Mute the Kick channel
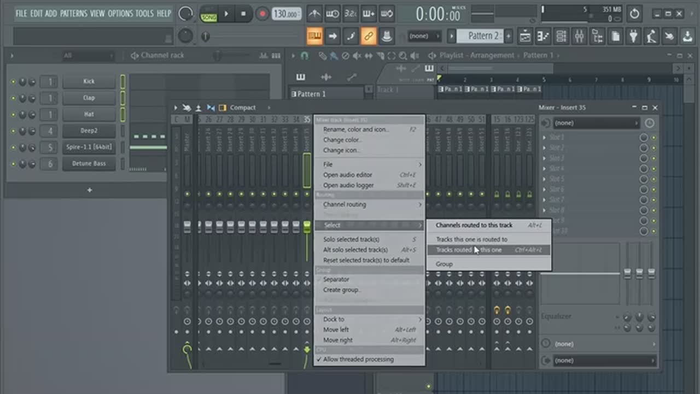The width and height of the screenshot is (700, 394). coord(13,81)
